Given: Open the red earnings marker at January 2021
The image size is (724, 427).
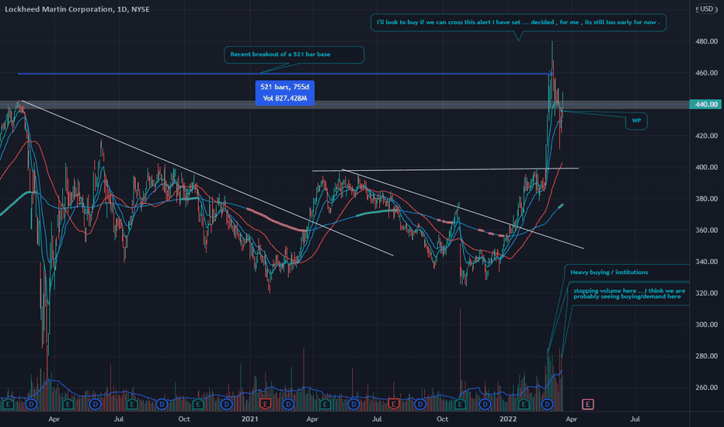Looking at the screenshot, I should (x=265, y=404).
